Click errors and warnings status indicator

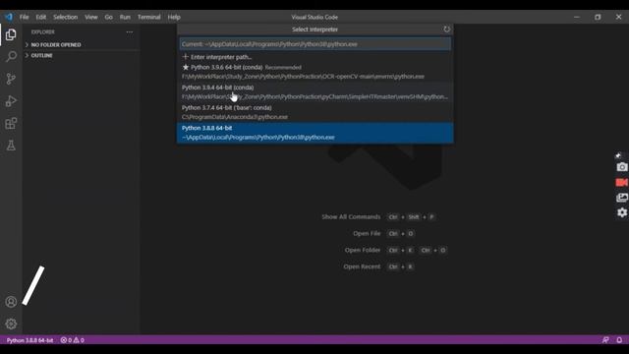point(72,340)
